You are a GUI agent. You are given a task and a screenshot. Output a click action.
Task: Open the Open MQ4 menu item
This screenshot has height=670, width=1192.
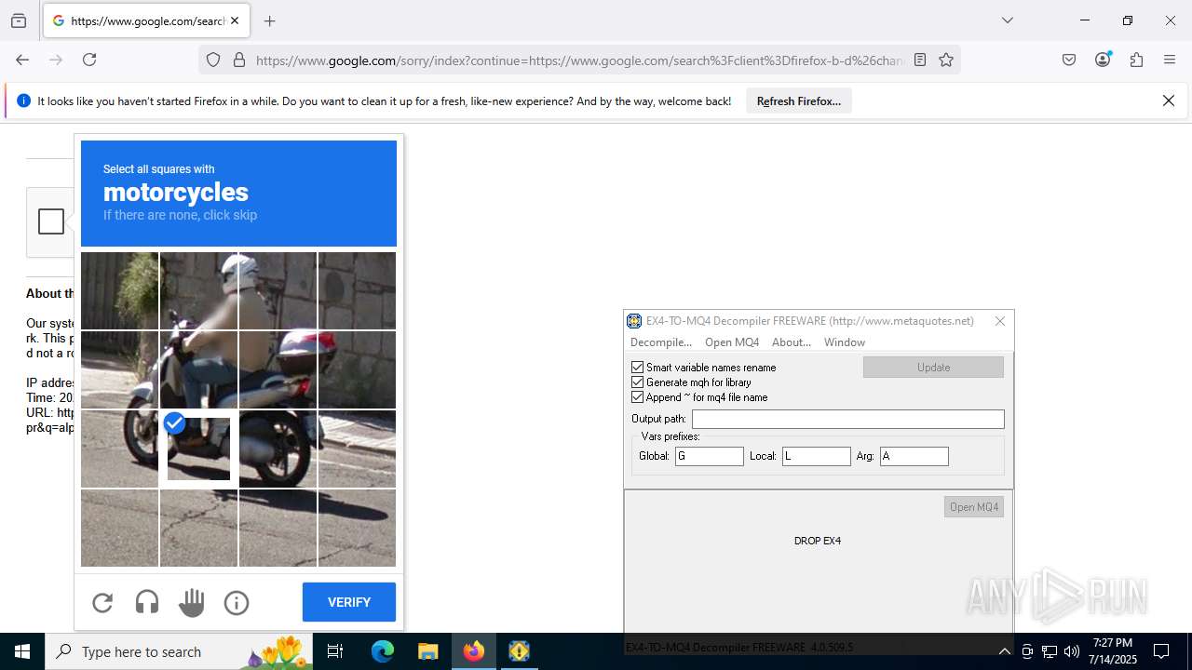click(x=732, y=342)
